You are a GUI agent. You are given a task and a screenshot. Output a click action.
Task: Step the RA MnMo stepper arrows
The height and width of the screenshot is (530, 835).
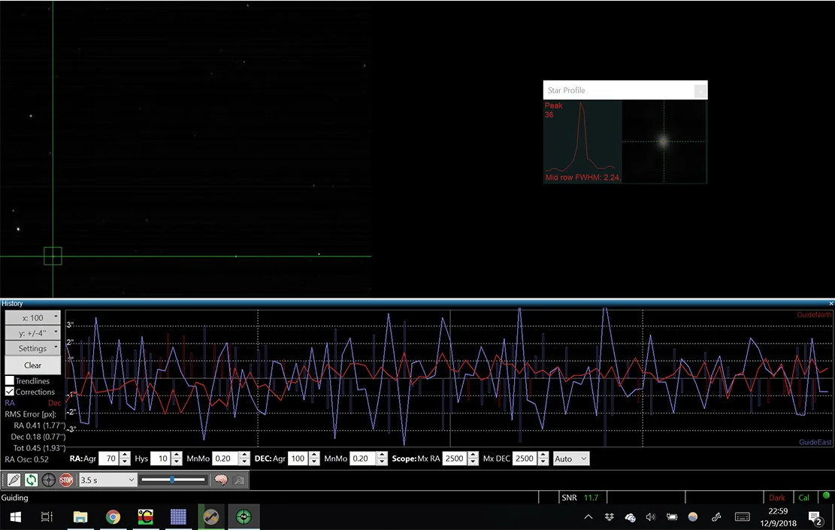tap(244, 458)
